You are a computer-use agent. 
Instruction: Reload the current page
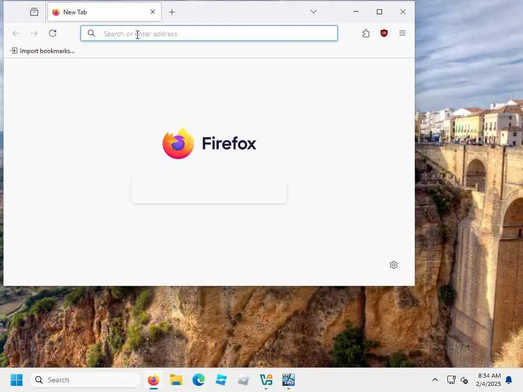53,33
